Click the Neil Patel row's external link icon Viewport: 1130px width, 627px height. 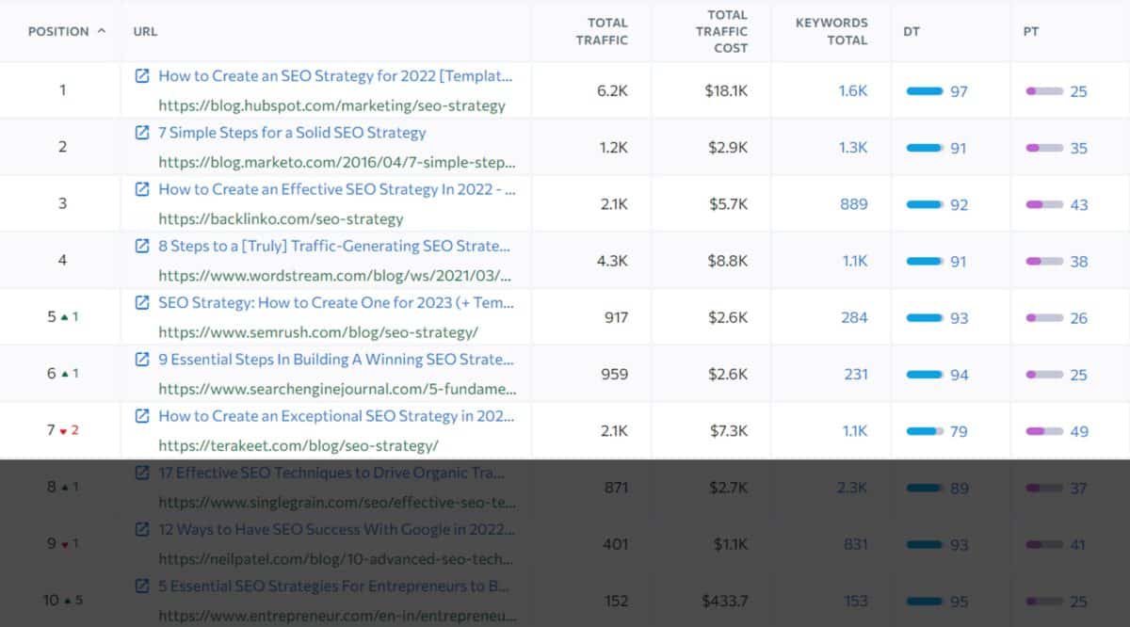[141, 529]
